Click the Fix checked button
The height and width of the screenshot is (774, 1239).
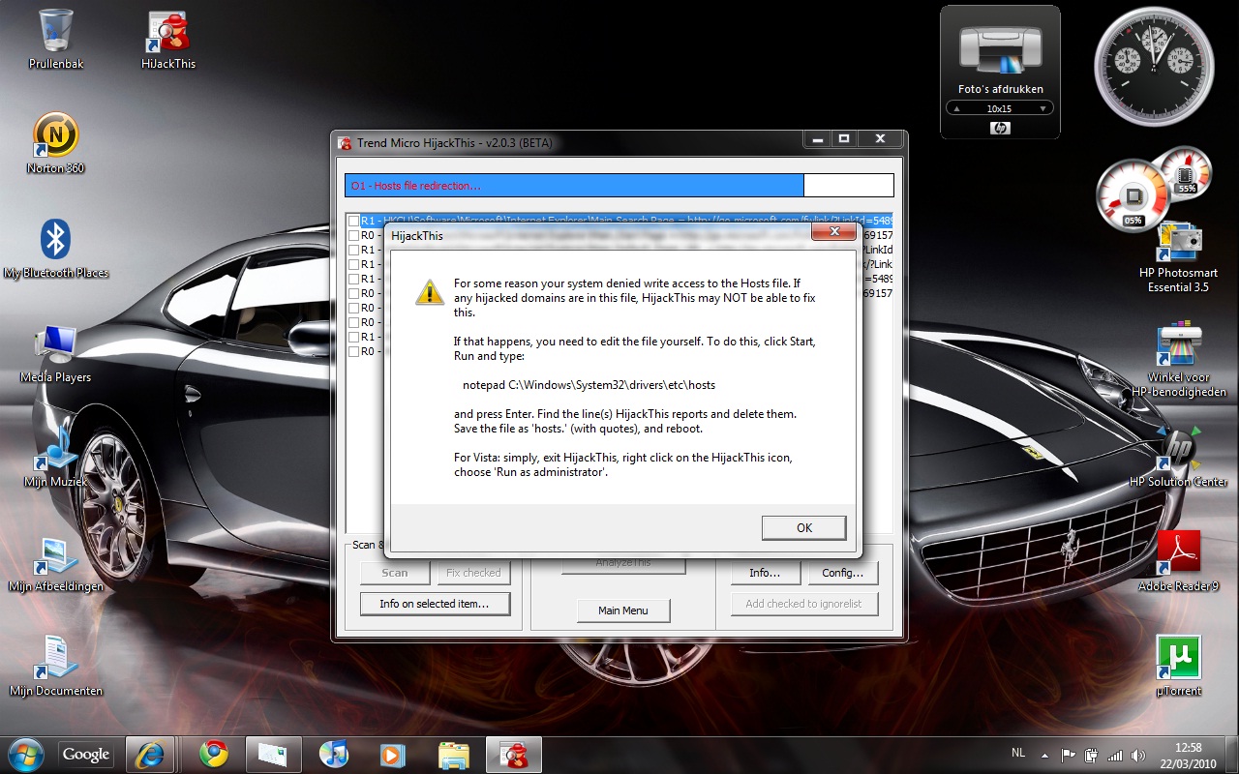click(x=473, y=573)
